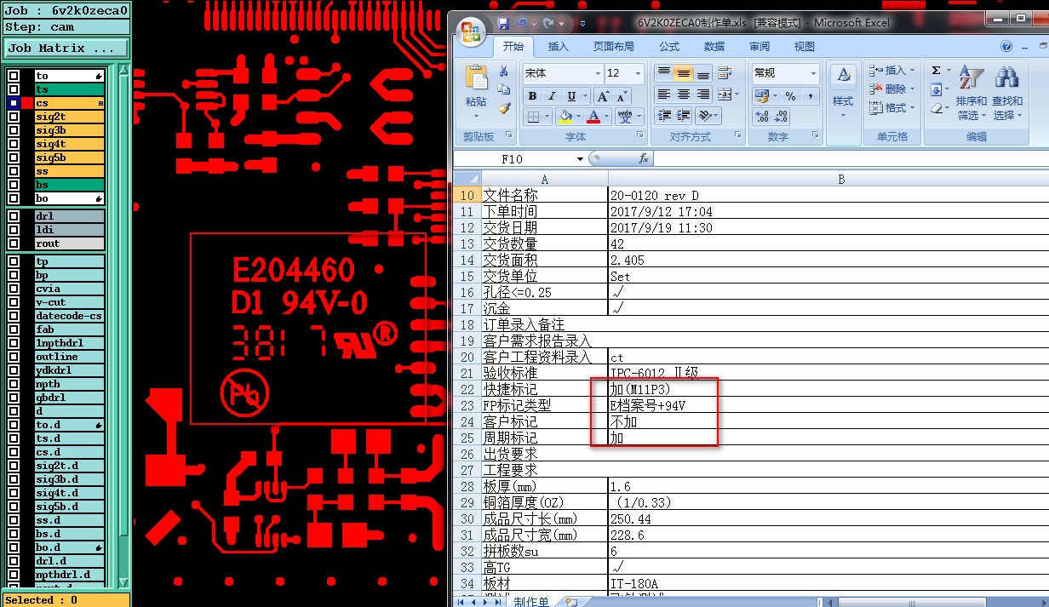Open 排序和筛选 dropdown

[x=972, y=94]
